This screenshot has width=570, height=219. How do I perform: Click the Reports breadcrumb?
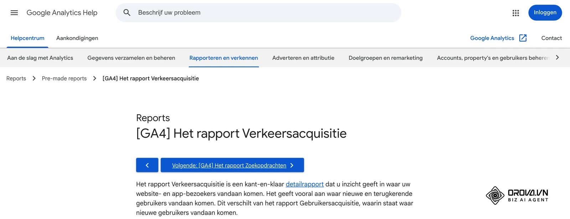coord(16,78)
